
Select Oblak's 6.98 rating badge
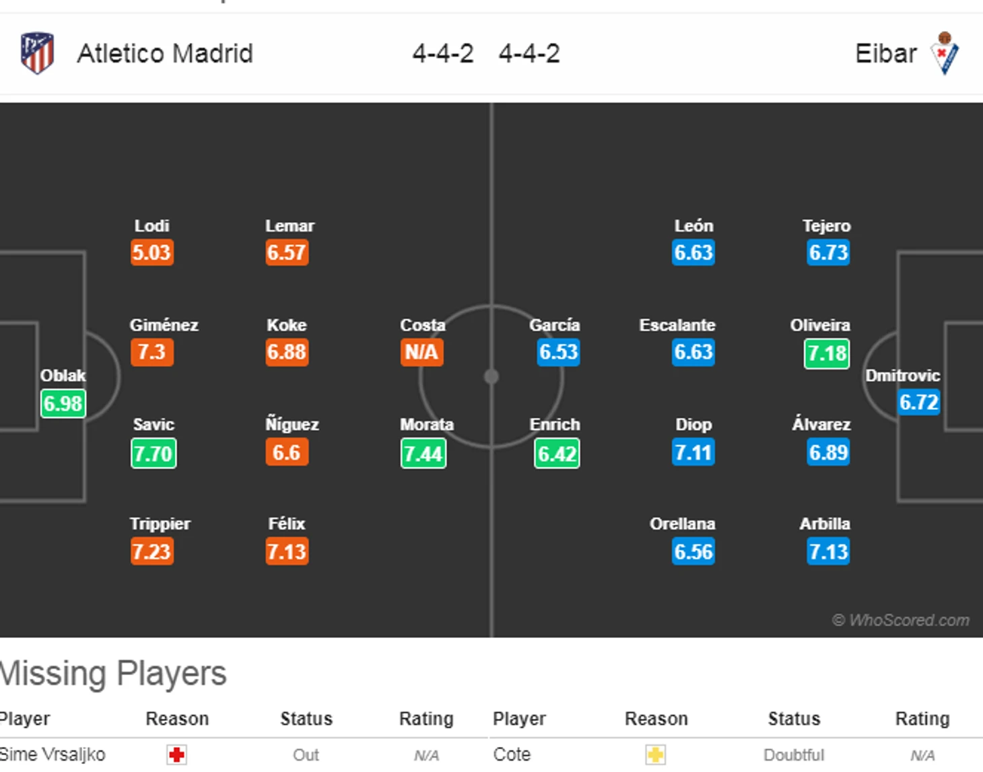63,404
